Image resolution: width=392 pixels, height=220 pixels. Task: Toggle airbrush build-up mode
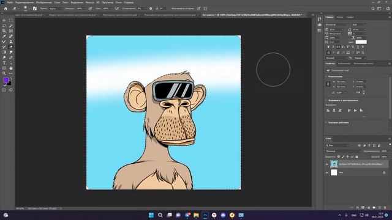pyautogui.click(x=117, y=9)
